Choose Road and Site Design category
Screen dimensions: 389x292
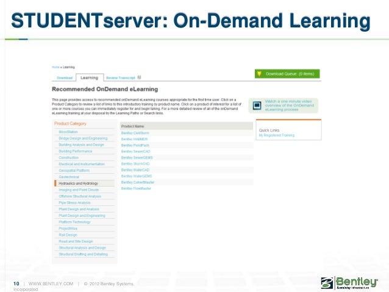(76, 241)
